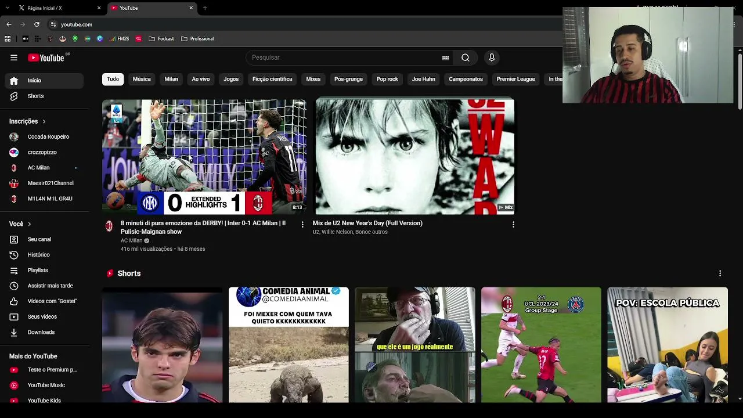Open a new browser tab
Viewport: 743px width, 418px height.
[x=205, y=8]
